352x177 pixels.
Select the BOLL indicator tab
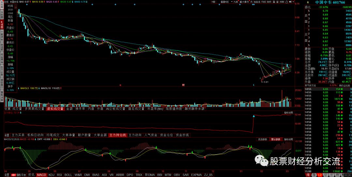point(68,175)
